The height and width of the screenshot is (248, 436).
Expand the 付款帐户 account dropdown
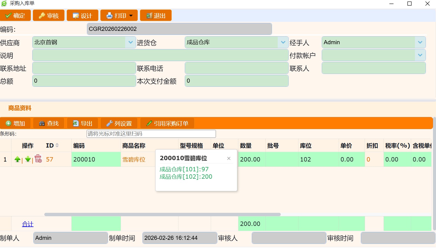pyautogui.click(x=420, y=55)
